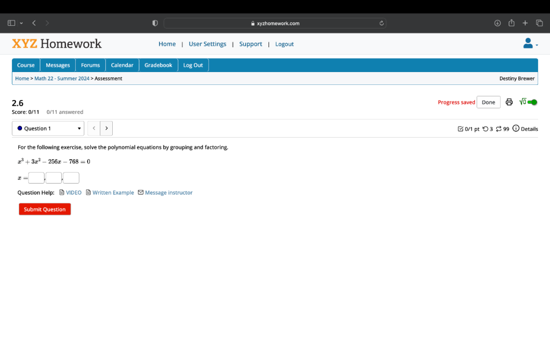Click the Done button

point(488,102)
